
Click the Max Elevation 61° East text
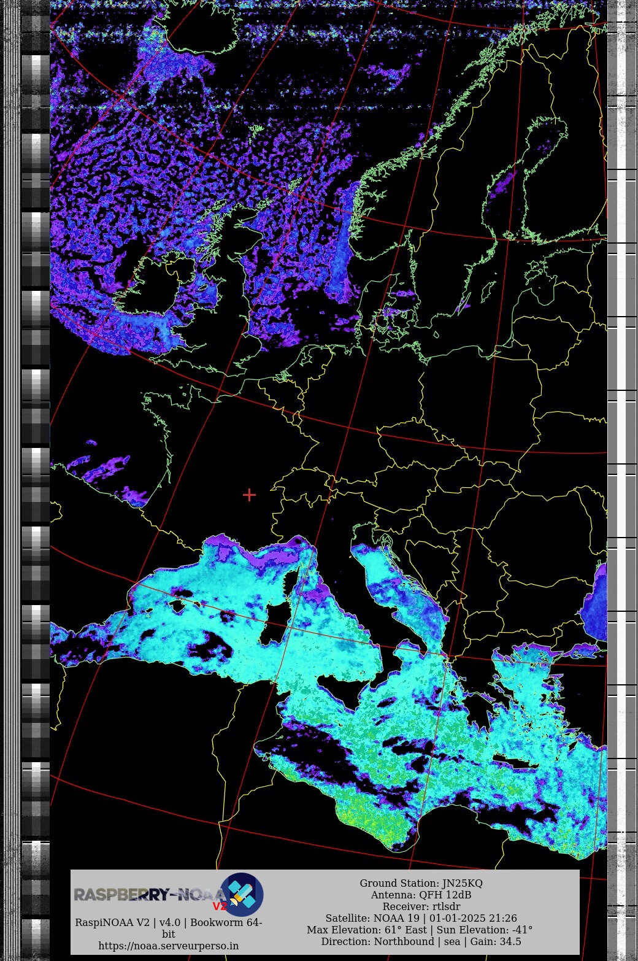(367, 930)
